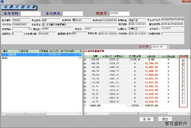
Task: Focus the 车主姓名 search input field
Action: pyautogui.click(x=73, y=13)
